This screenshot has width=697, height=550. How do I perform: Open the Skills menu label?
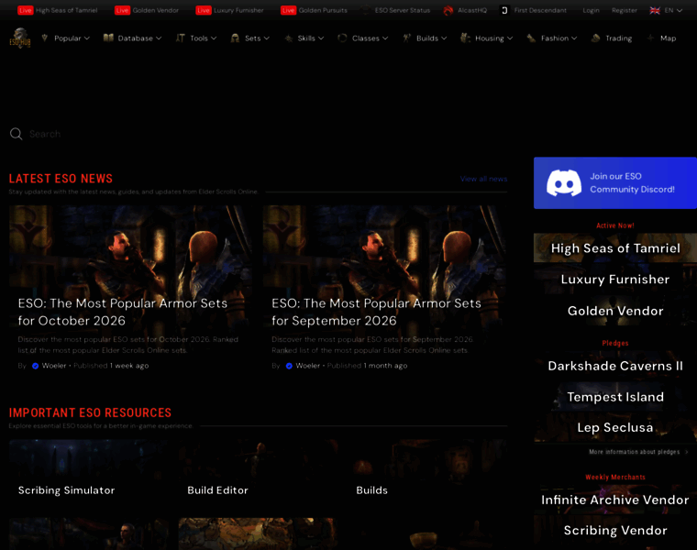pyautogui.click(x=306, y=38)
